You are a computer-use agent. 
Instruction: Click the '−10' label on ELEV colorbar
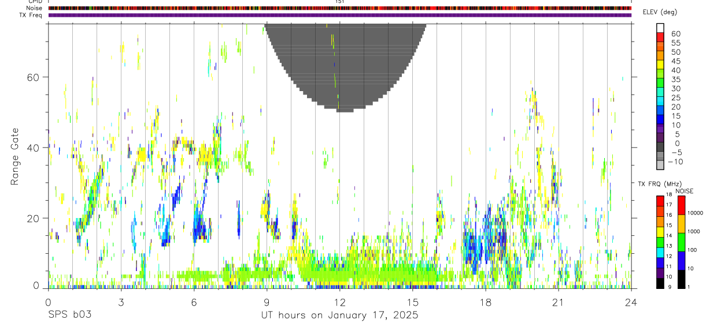[x=675, y=161]
